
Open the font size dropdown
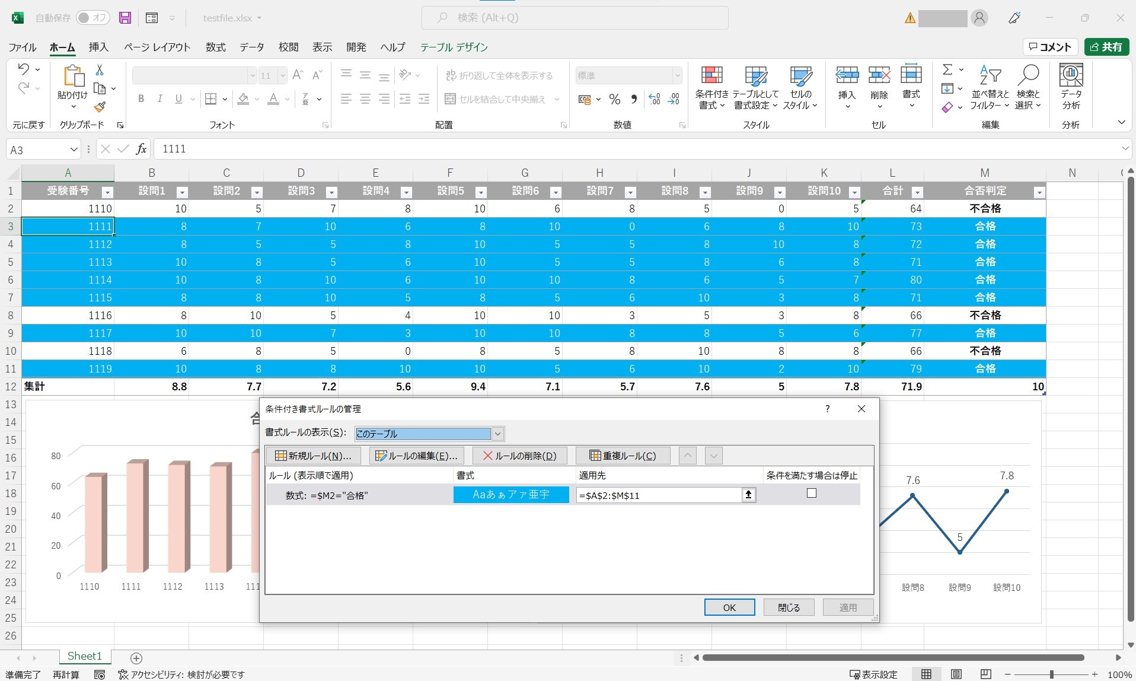[x=282, y=75]
